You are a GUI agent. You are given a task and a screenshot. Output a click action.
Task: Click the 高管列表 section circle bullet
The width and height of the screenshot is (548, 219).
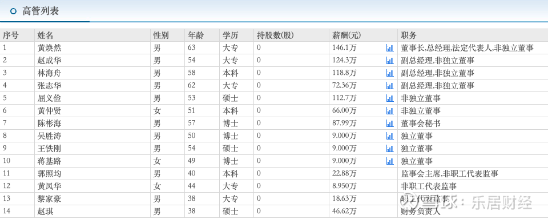click(13, 11)
